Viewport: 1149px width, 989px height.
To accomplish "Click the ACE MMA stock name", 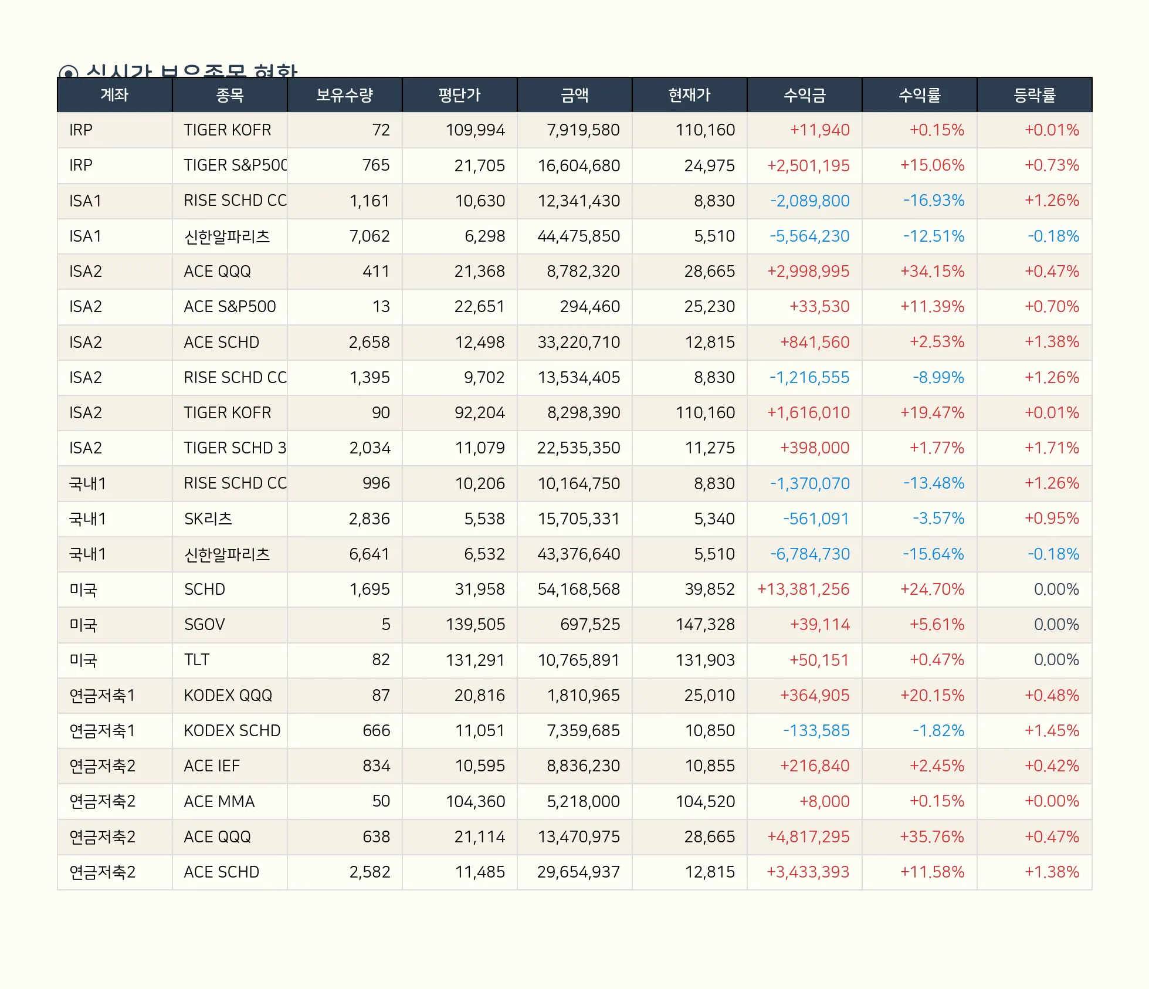I will [219, 802].
